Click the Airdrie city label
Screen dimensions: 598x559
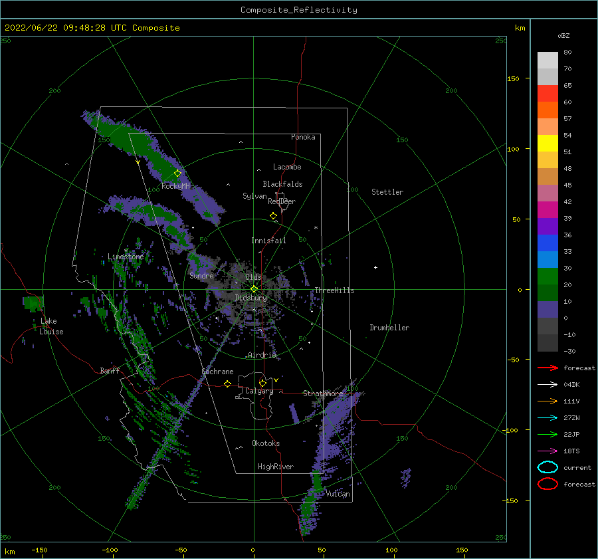[x=262, y=355]
